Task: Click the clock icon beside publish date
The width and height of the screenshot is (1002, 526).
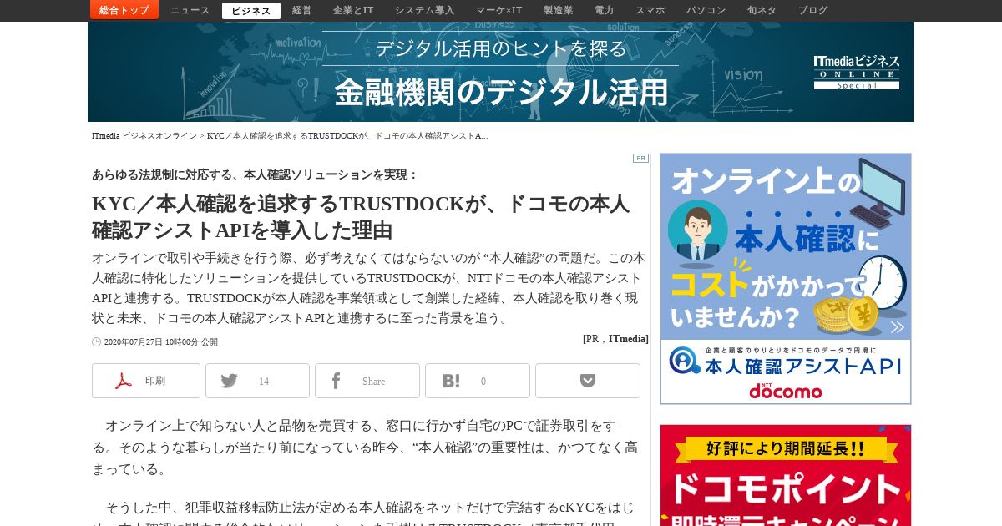Action: coord(96,341)
